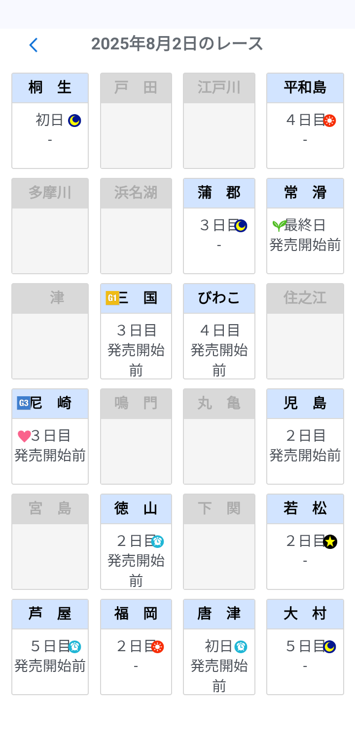Tap the green sprout icon in 常滑 card
This screenshot has width=355, height=751.
tap(279, 226)
